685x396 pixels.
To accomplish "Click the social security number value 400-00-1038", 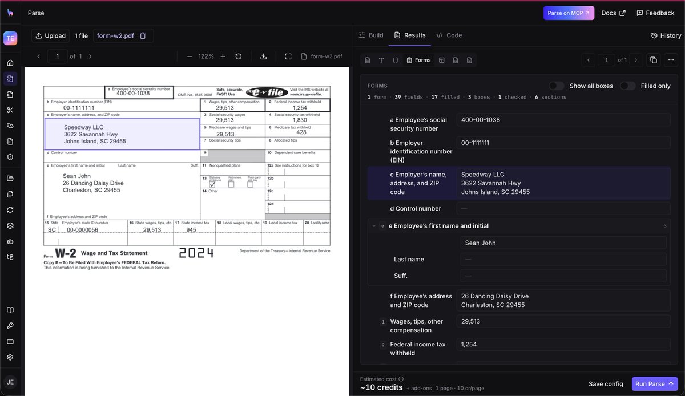I will 563,120.
